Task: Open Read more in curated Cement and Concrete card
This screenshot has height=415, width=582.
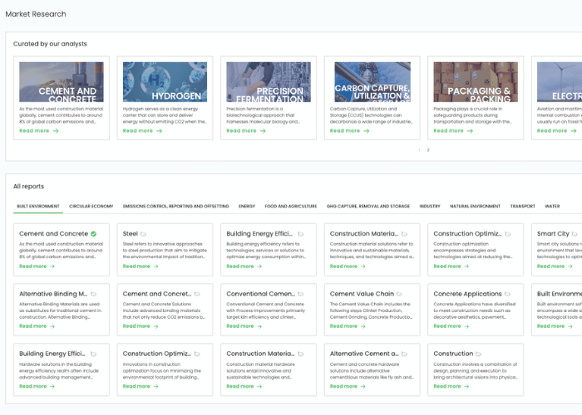Action: click(x=39, y=131)
